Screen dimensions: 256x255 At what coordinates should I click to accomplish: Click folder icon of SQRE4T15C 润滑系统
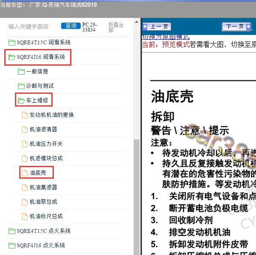(12, 43)
